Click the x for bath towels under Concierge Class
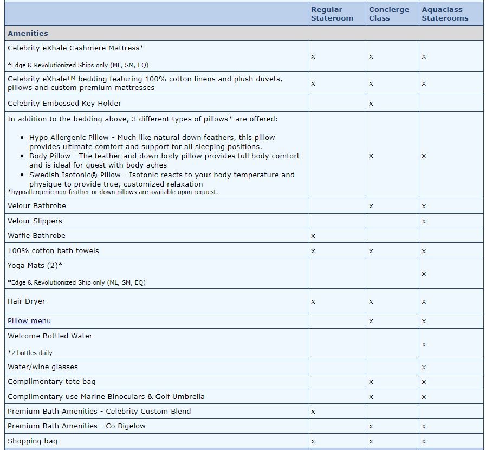Viewport: 486px width, 450px height. (371, 251)
